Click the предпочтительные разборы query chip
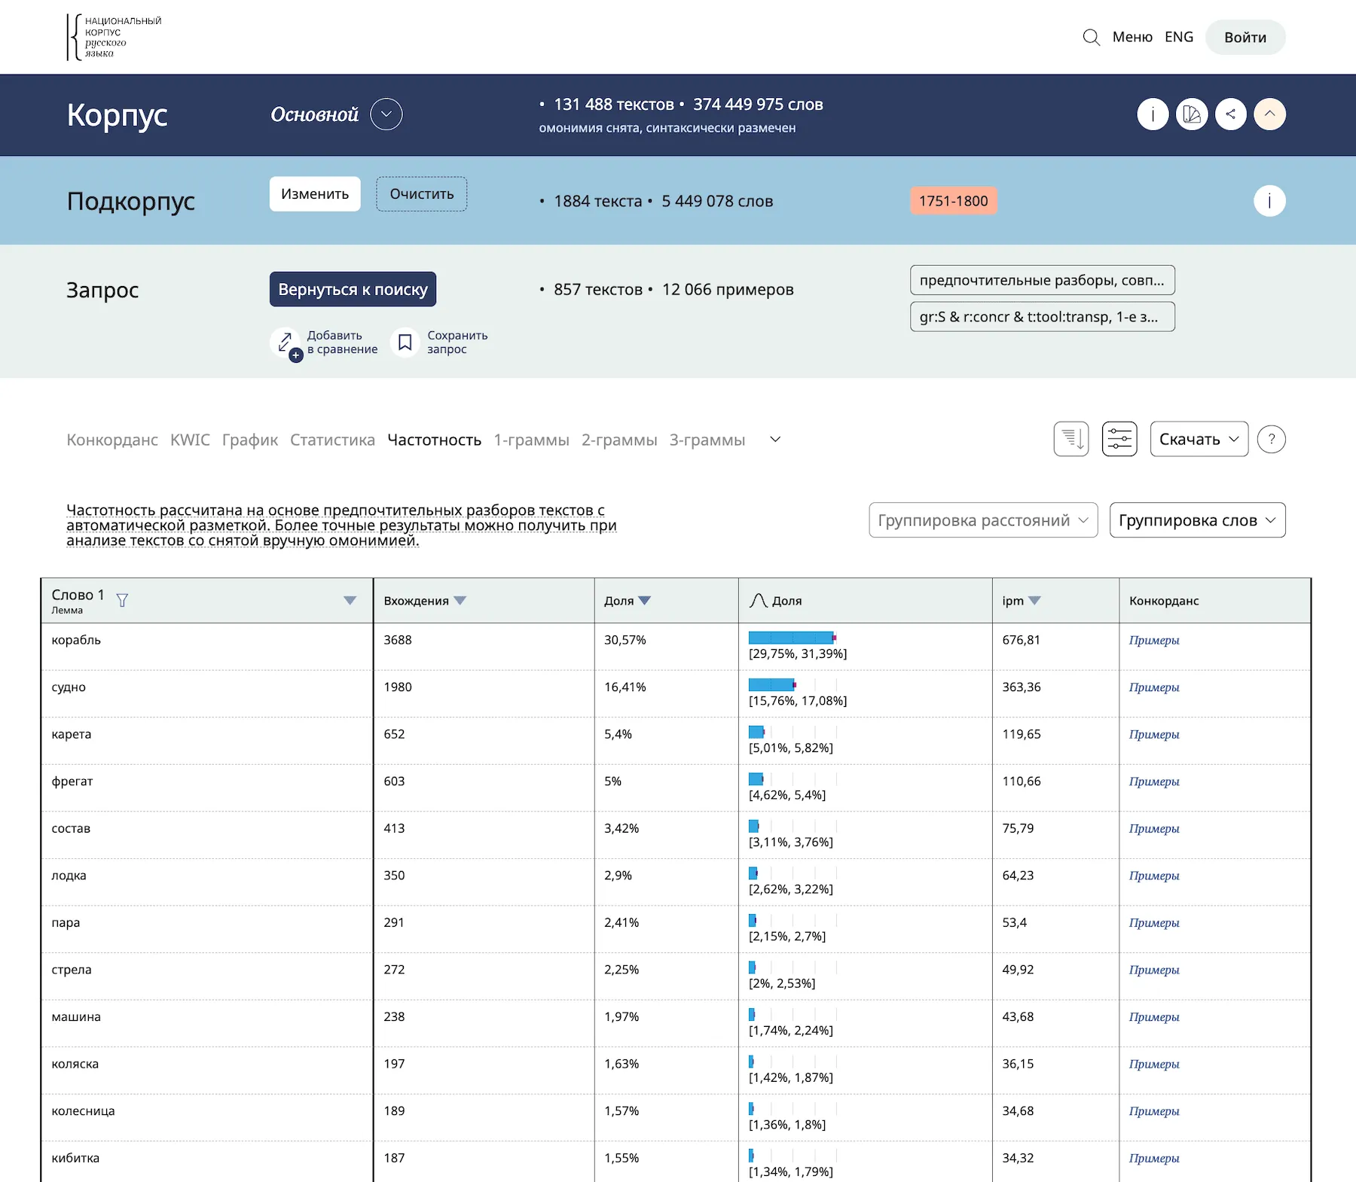 [x=1042, y=280]
